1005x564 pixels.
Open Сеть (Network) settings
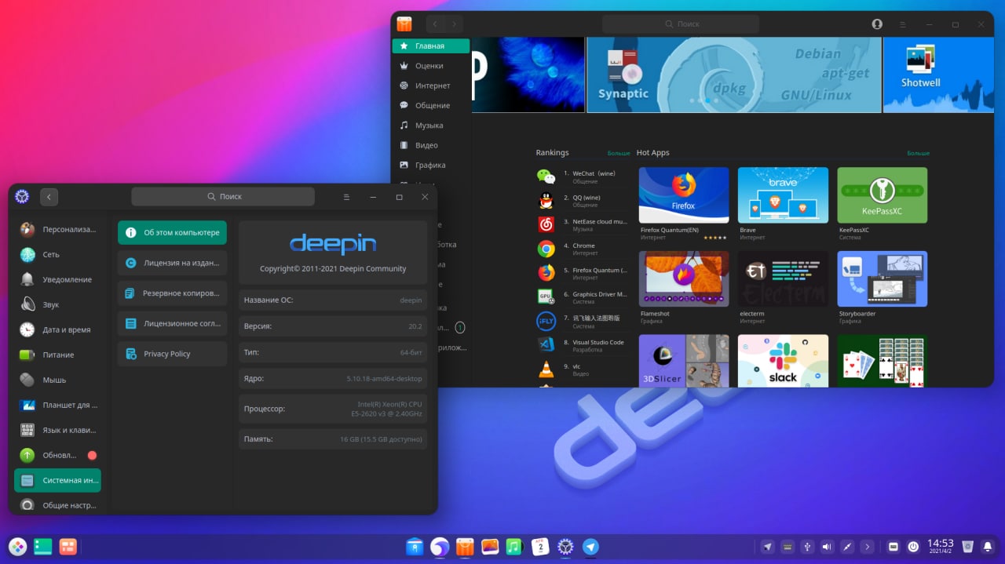58,254
